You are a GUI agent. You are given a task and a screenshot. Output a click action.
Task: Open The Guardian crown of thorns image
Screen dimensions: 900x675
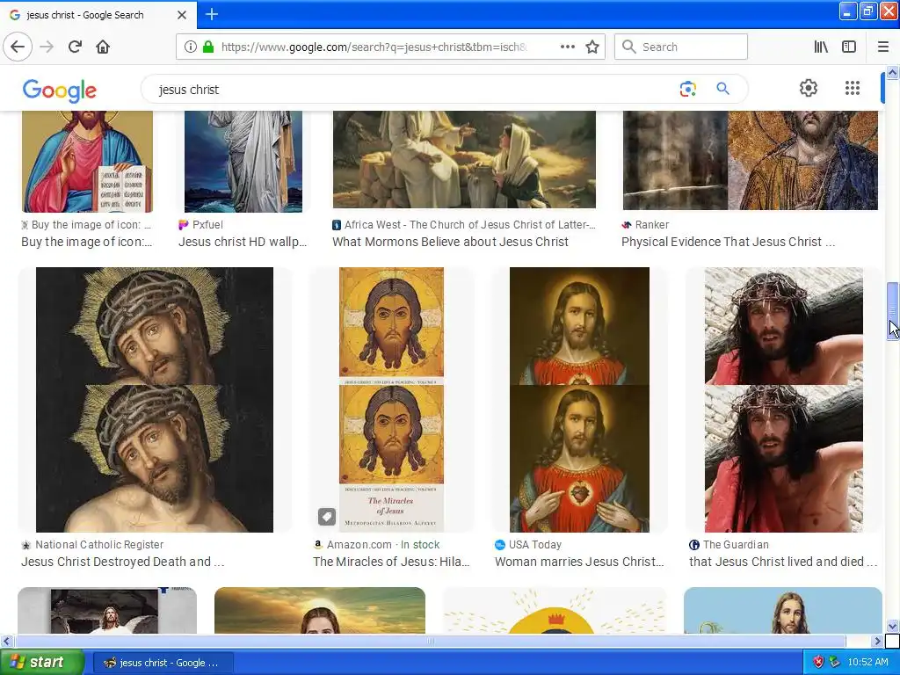[783, 400]
